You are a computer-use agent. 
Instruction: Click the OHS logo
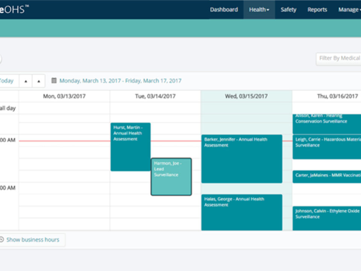tap(14, 9)
